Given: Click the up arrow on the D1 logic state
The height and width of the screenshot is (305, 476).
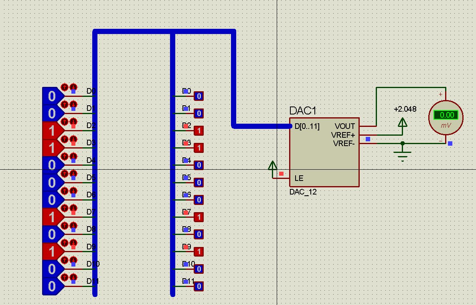Looking at the screenshot, I should pyautogui.click(x=64, y=104).
